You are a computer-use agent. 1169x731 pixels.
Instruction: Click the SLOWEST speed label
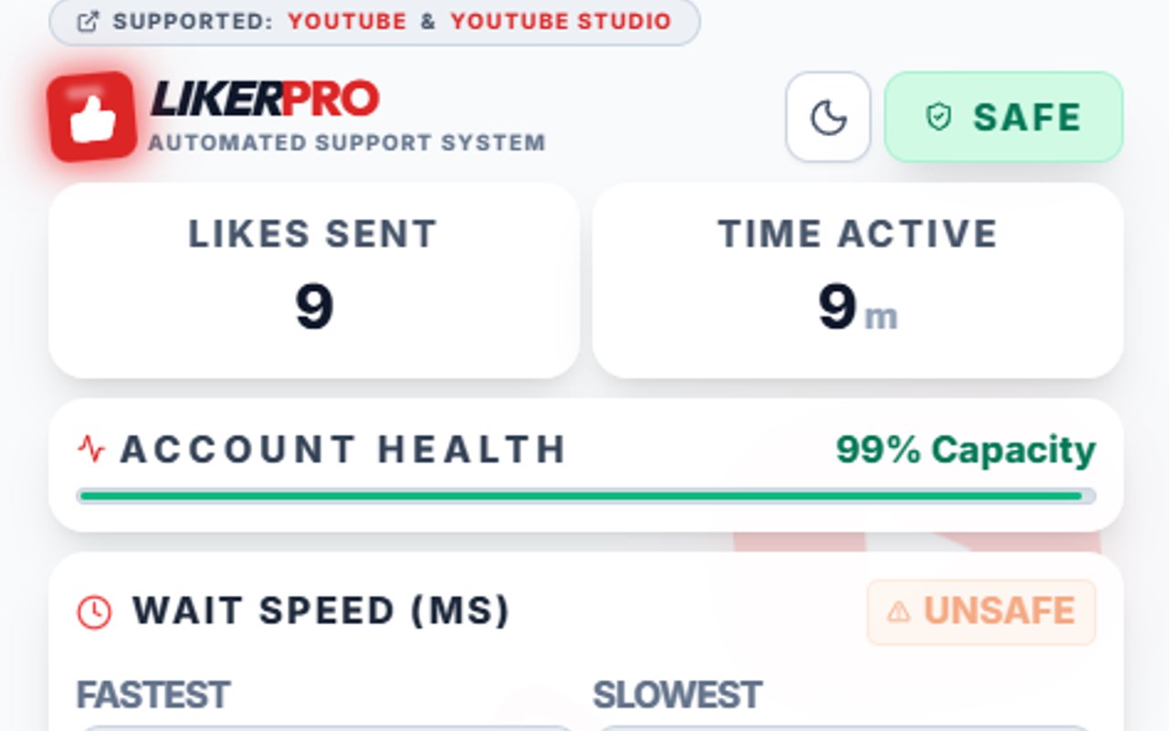(677, 695)
